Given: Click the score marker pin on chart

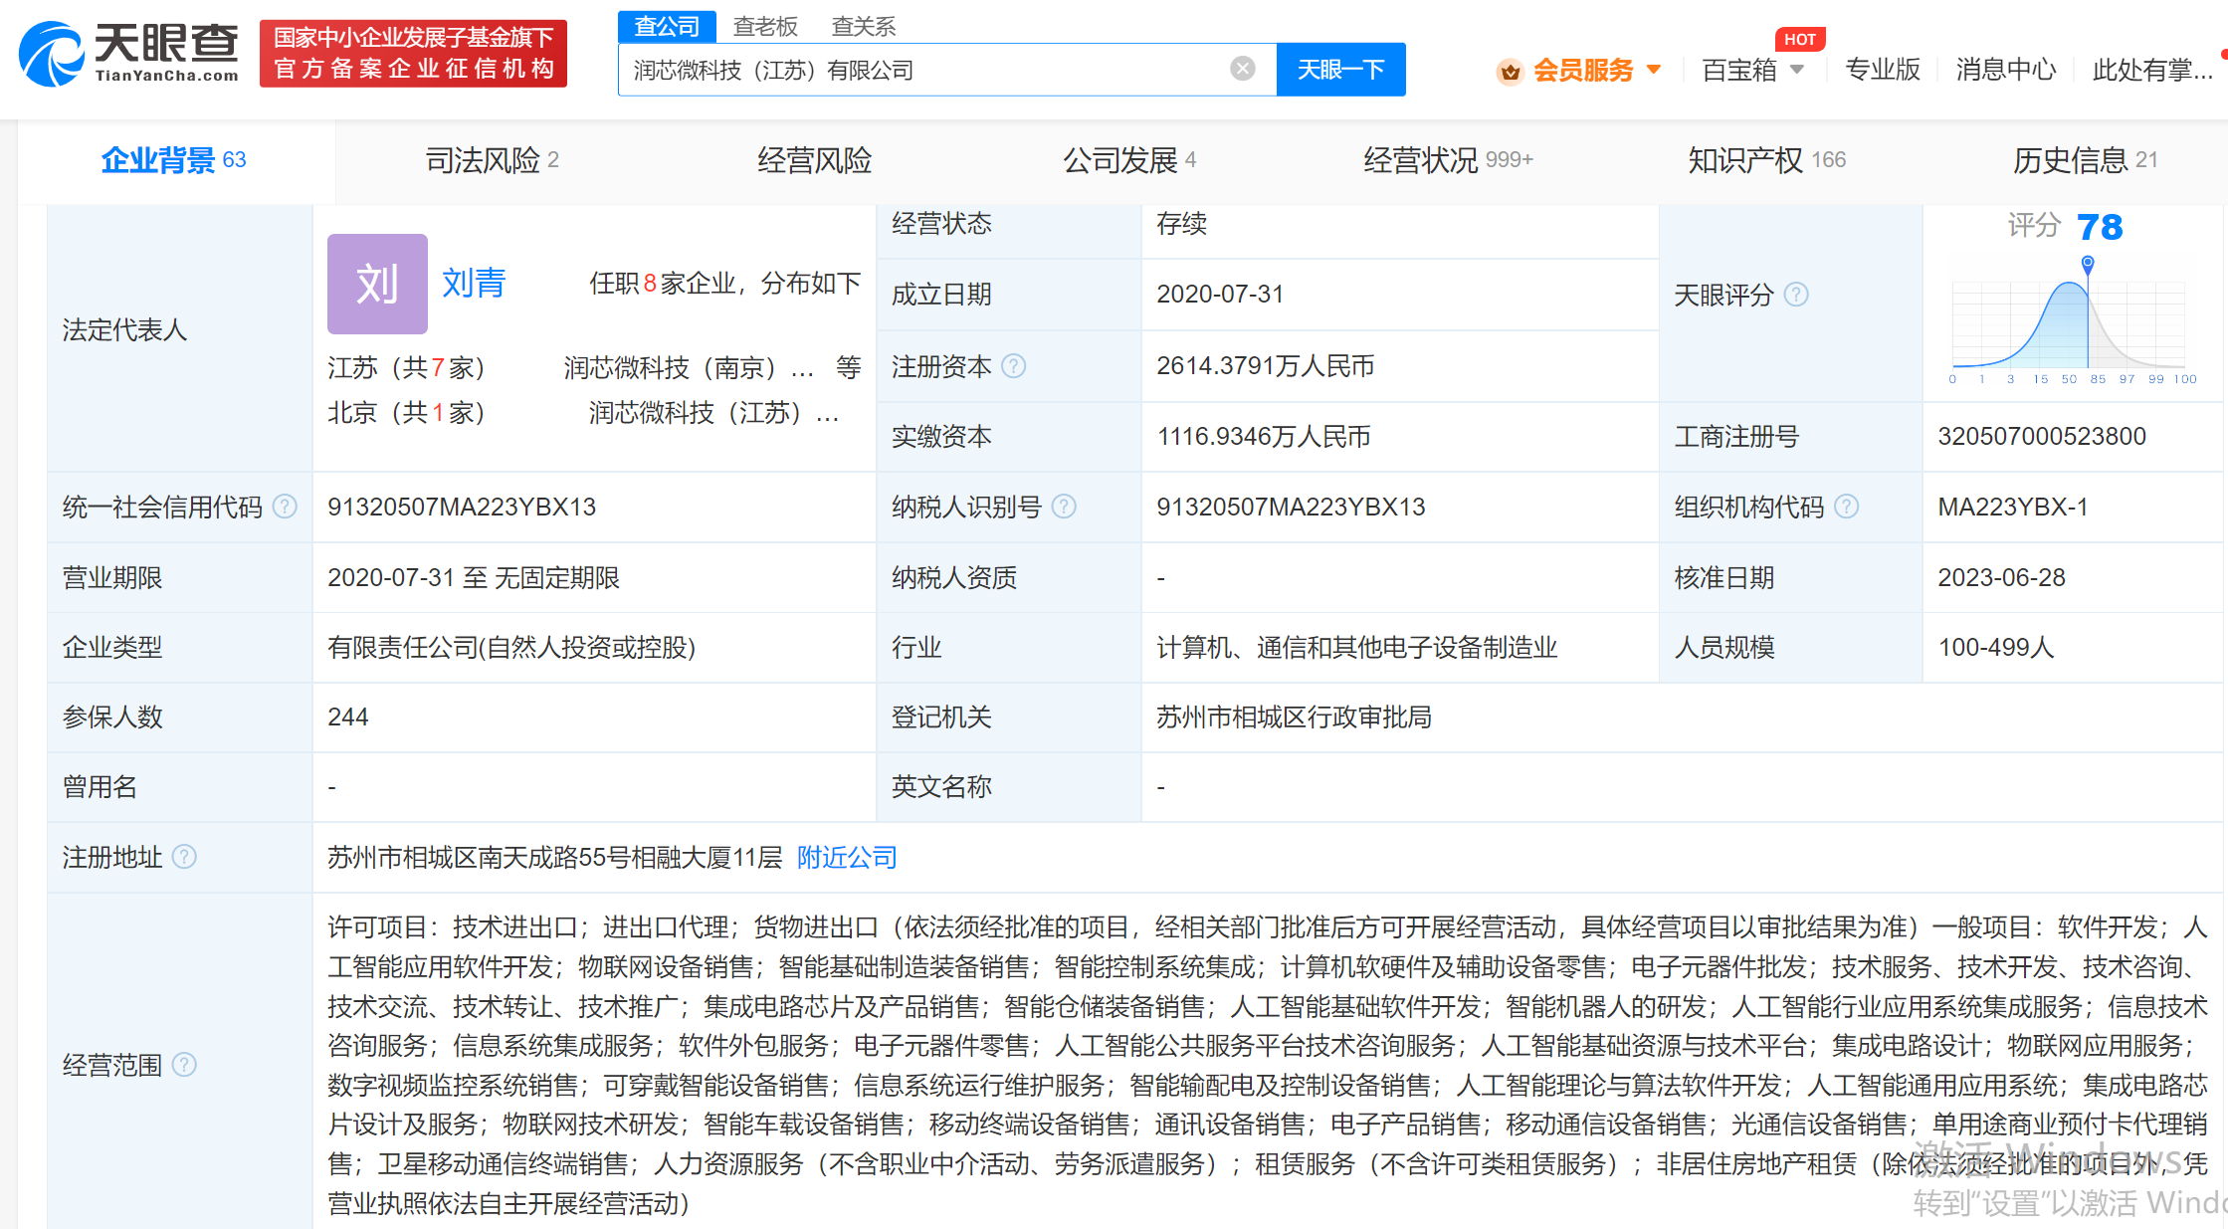Looking at the screenshot, I should pyautogui.click(x=2088, y=264).
